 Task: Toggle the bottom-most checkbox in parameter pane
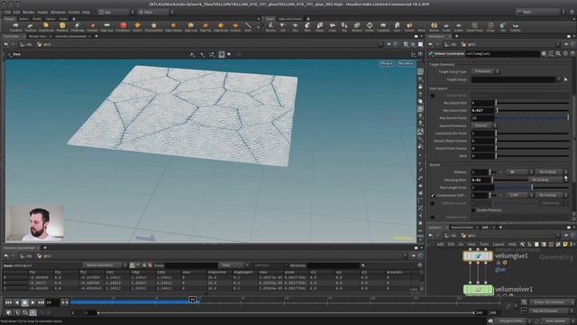433,218
